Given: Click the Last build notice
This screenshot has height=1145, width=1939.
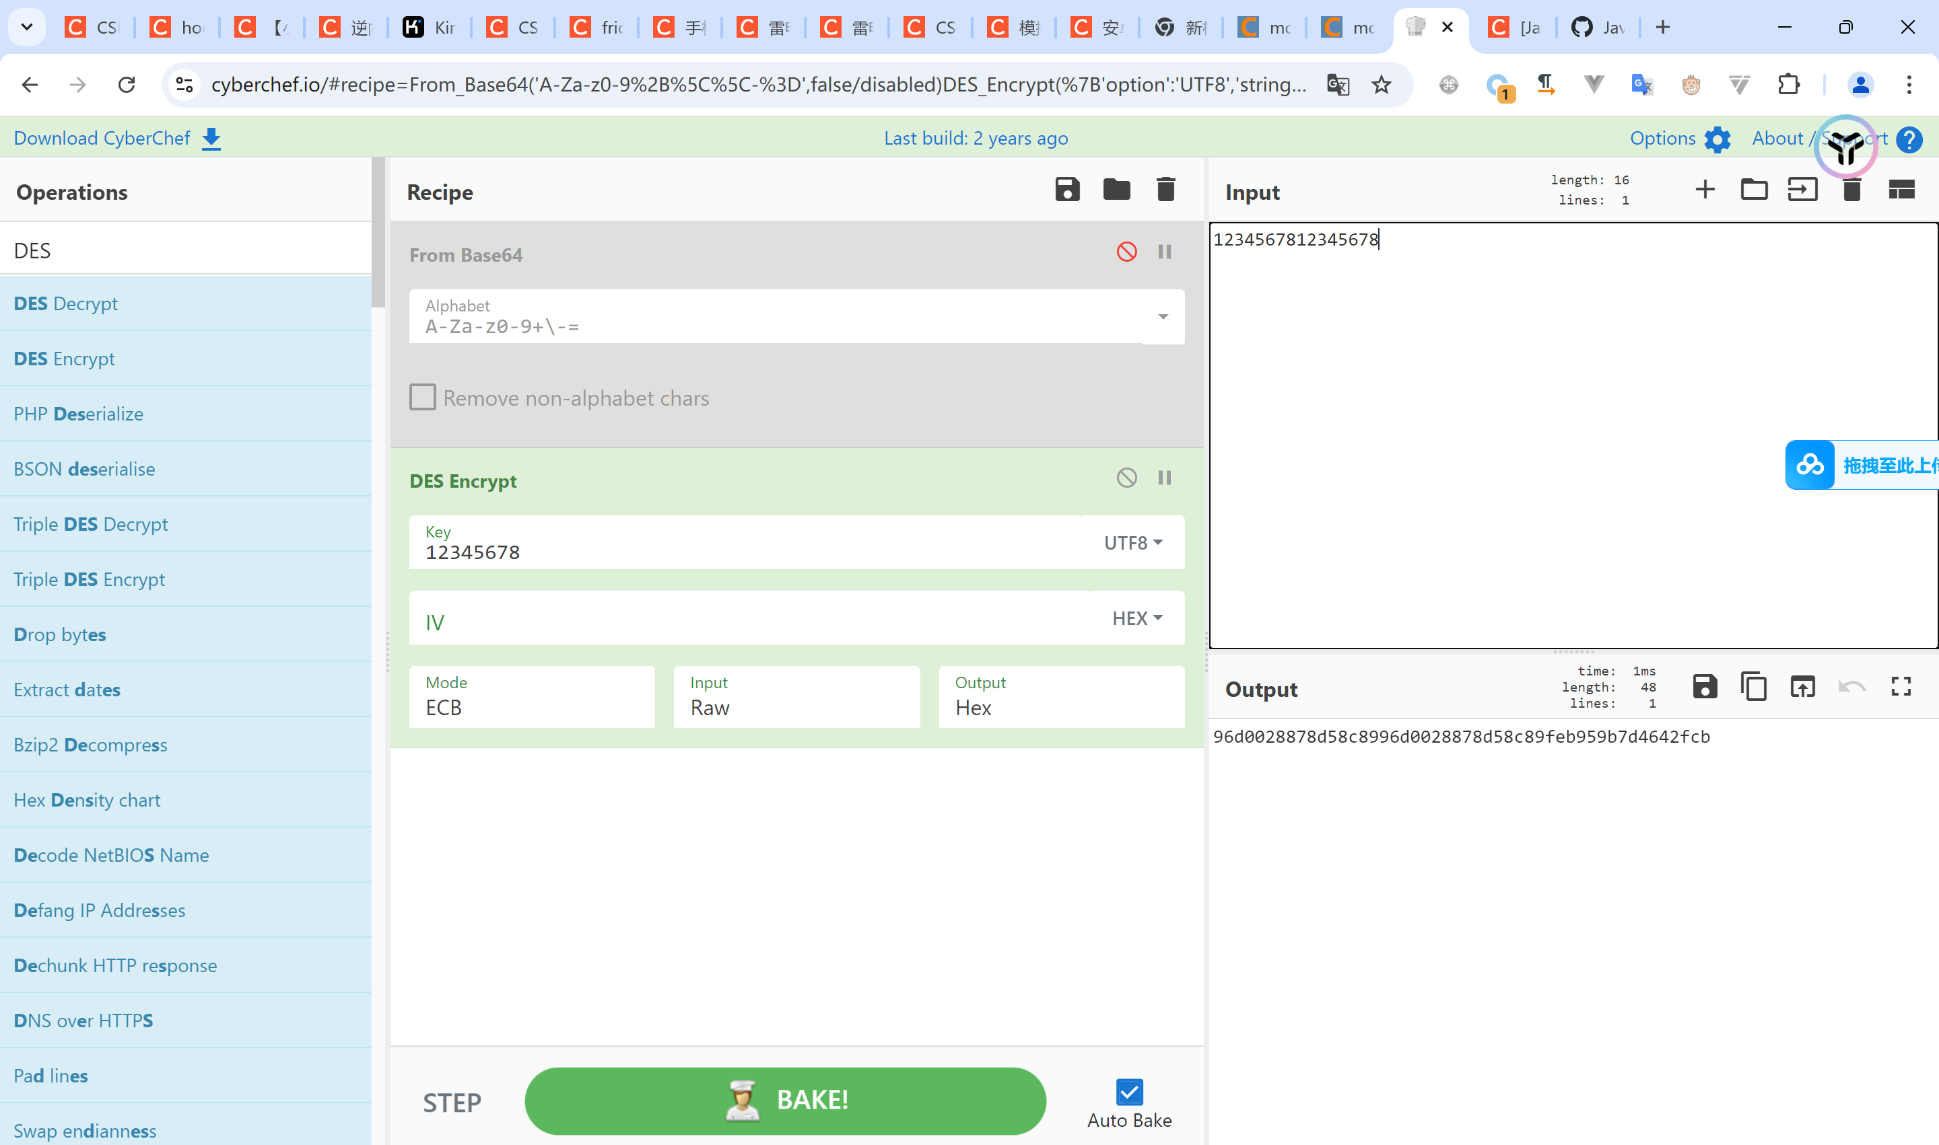Looking at the screenshot, I should [x=976, y=138].
